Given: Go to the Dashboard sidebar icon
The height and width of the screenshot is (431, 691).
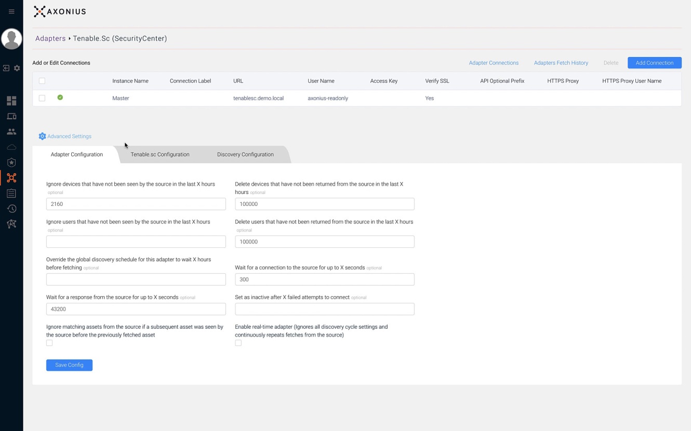Looking at the screenshot, I should tap(11, 101).
